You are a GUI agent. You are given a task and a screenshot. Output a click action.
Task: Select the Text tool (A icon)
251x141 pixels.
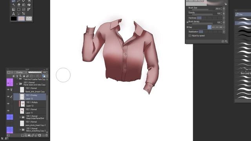point(14,14)
